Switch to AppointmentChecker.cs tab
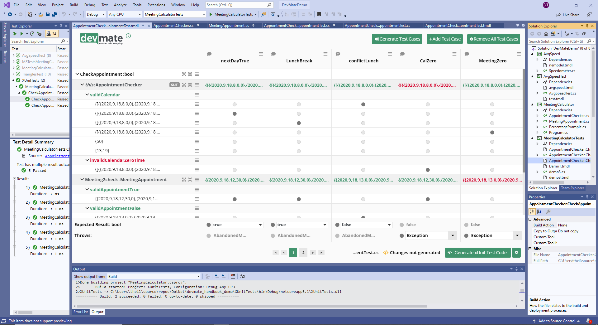Screen dimensions: 598x325 (x=173, y=26)
